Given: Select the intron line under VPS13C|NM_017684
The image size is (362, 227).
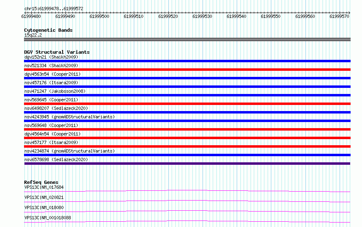Looking at the screenshot, I should coord(187,191).
